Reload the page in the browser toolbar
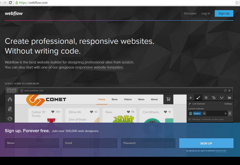 click(10, 3)
